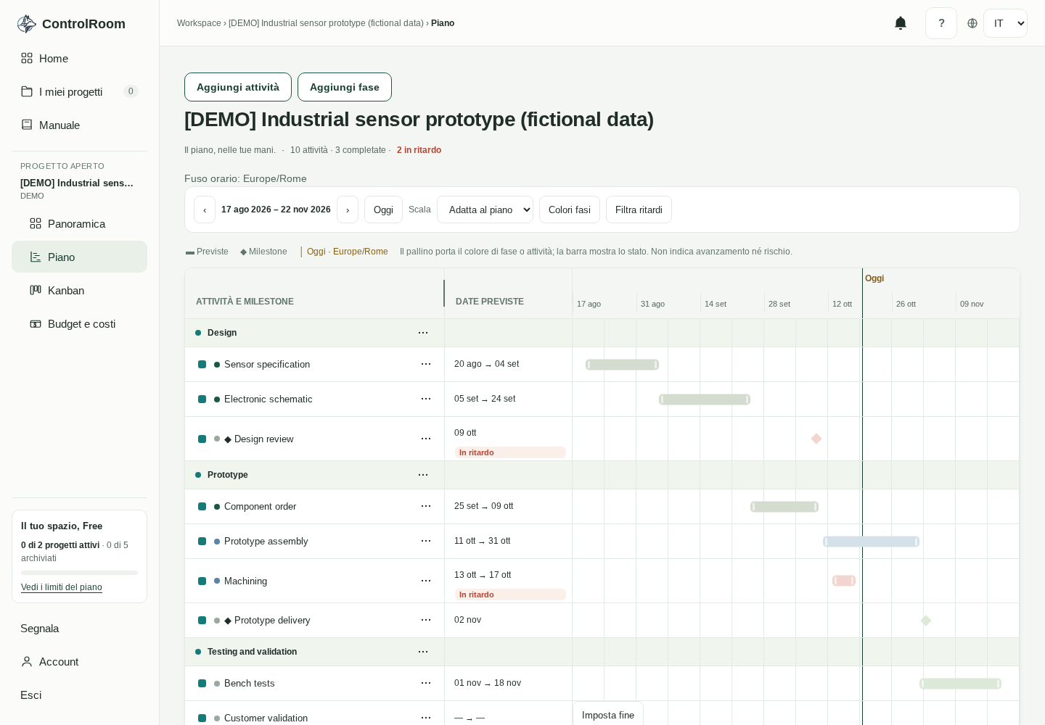
Task: Open Home in the sidebar
Action: 79,58
